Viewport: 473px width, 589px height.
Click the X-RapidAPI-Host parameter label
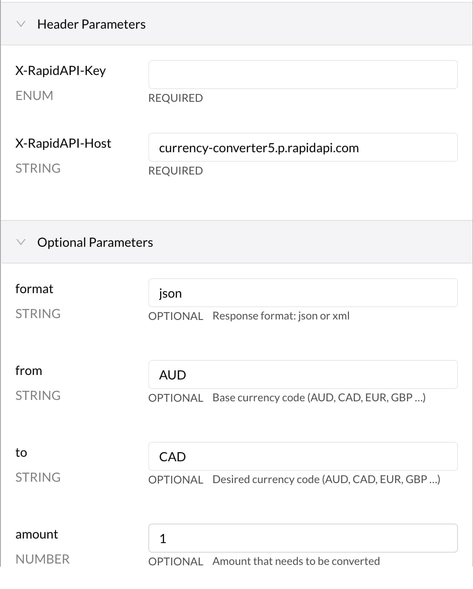[x=63, y=143]
